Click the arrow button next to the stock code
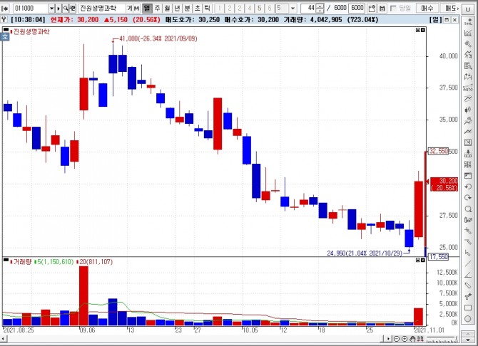The height and width of the screenshot is (346, 478). (x=59, y=9)
